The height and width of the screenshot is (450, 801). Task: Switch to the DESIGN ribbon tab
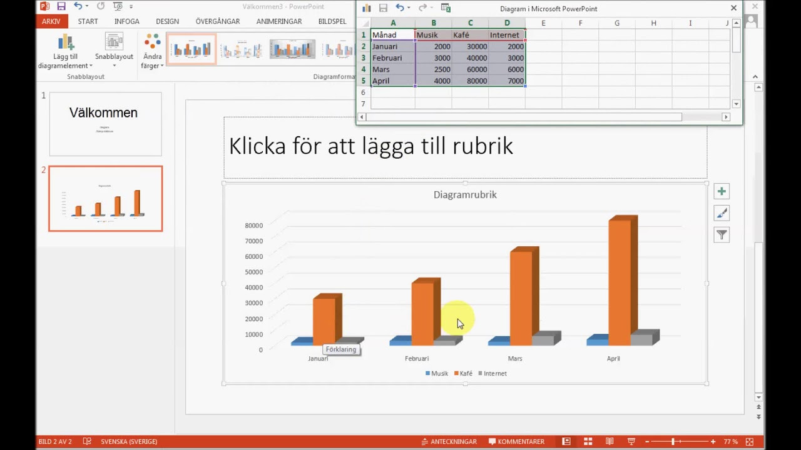click(167, 21)
